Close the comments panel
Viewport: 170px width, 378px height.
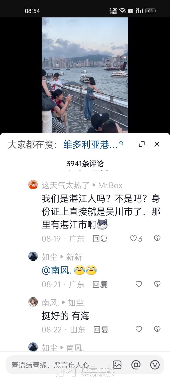point(157,144)
